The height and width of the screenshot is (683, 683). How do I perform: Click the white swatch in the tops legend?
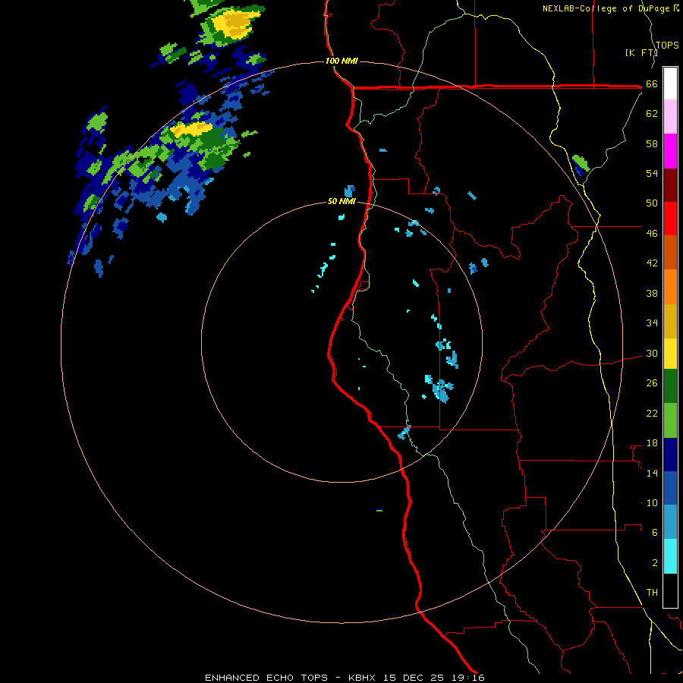coord(670,83)
